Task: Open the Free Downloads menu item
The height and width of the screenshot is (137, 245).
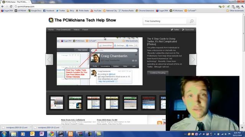Action: tap(64, 30)
